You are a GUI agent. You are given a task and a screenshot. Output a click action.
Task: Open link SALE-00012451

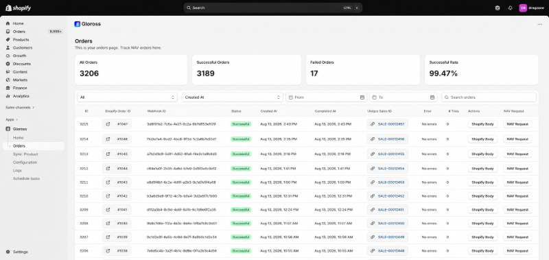[x=390, y=210]
